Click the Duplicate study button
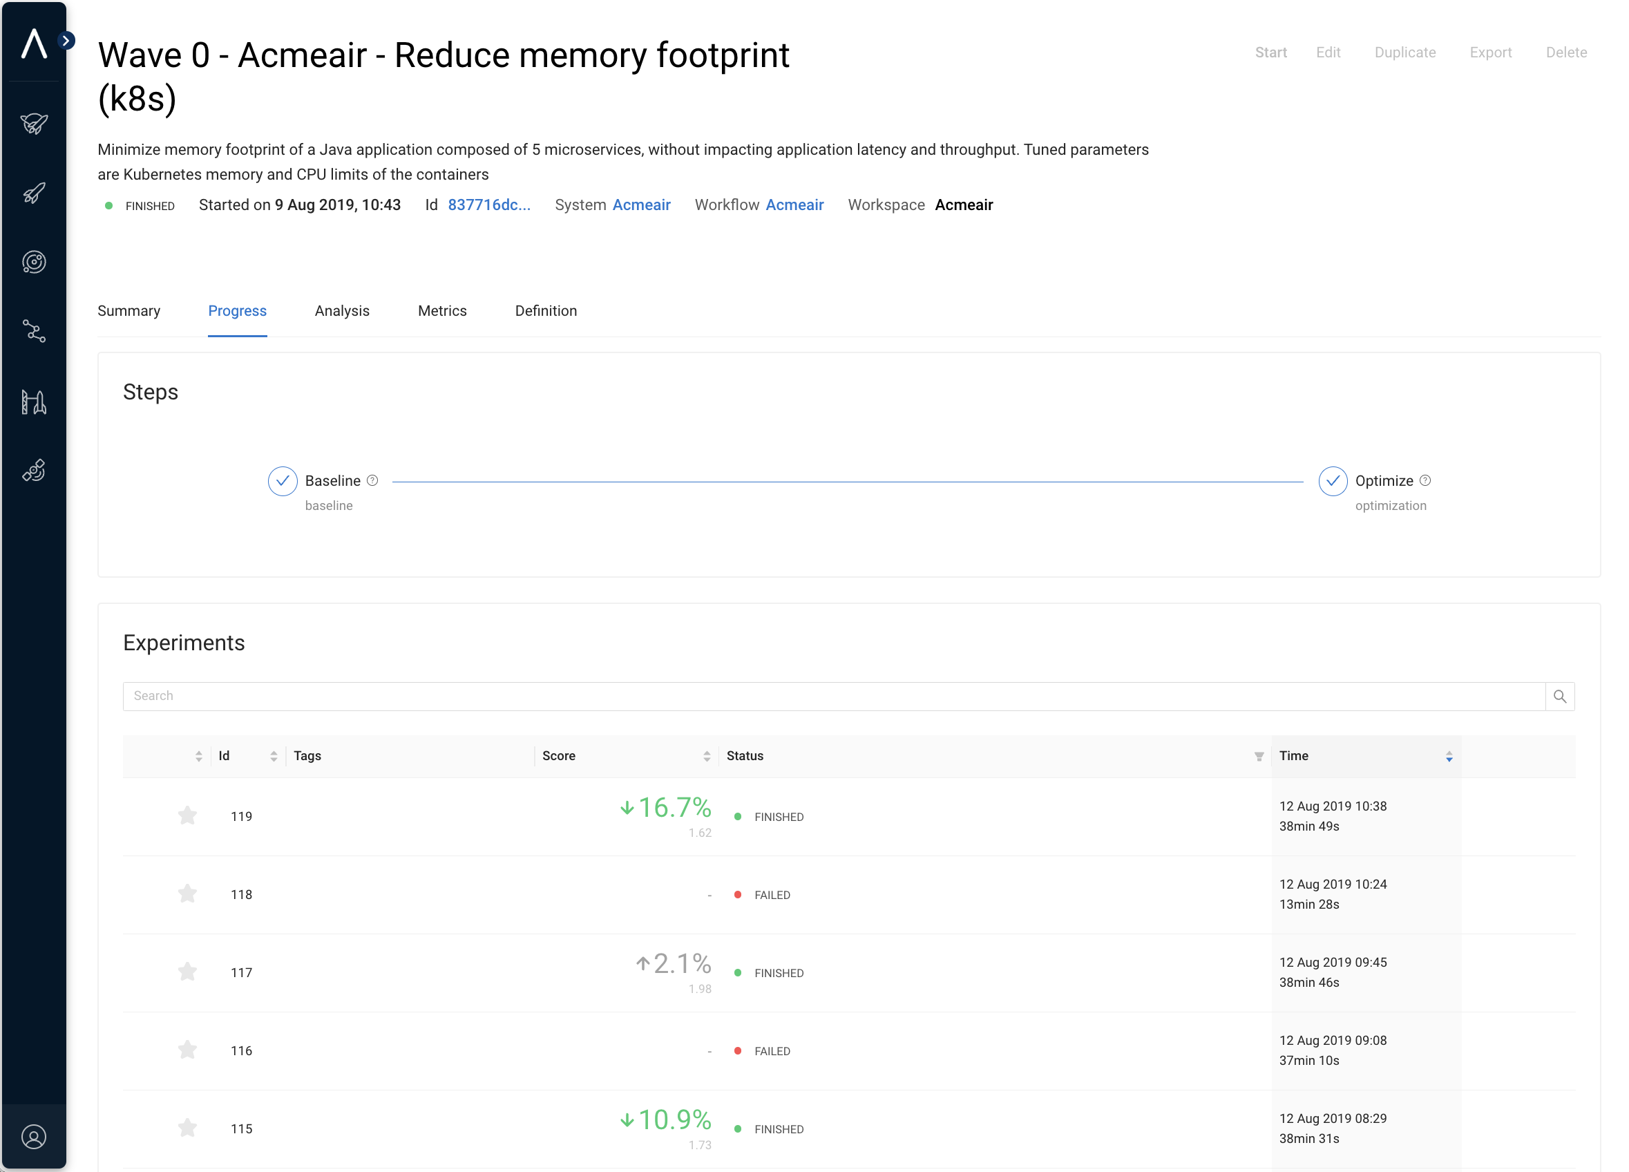The width and height of the screenshot is (1629, 1172). [x=1404, y=53]
